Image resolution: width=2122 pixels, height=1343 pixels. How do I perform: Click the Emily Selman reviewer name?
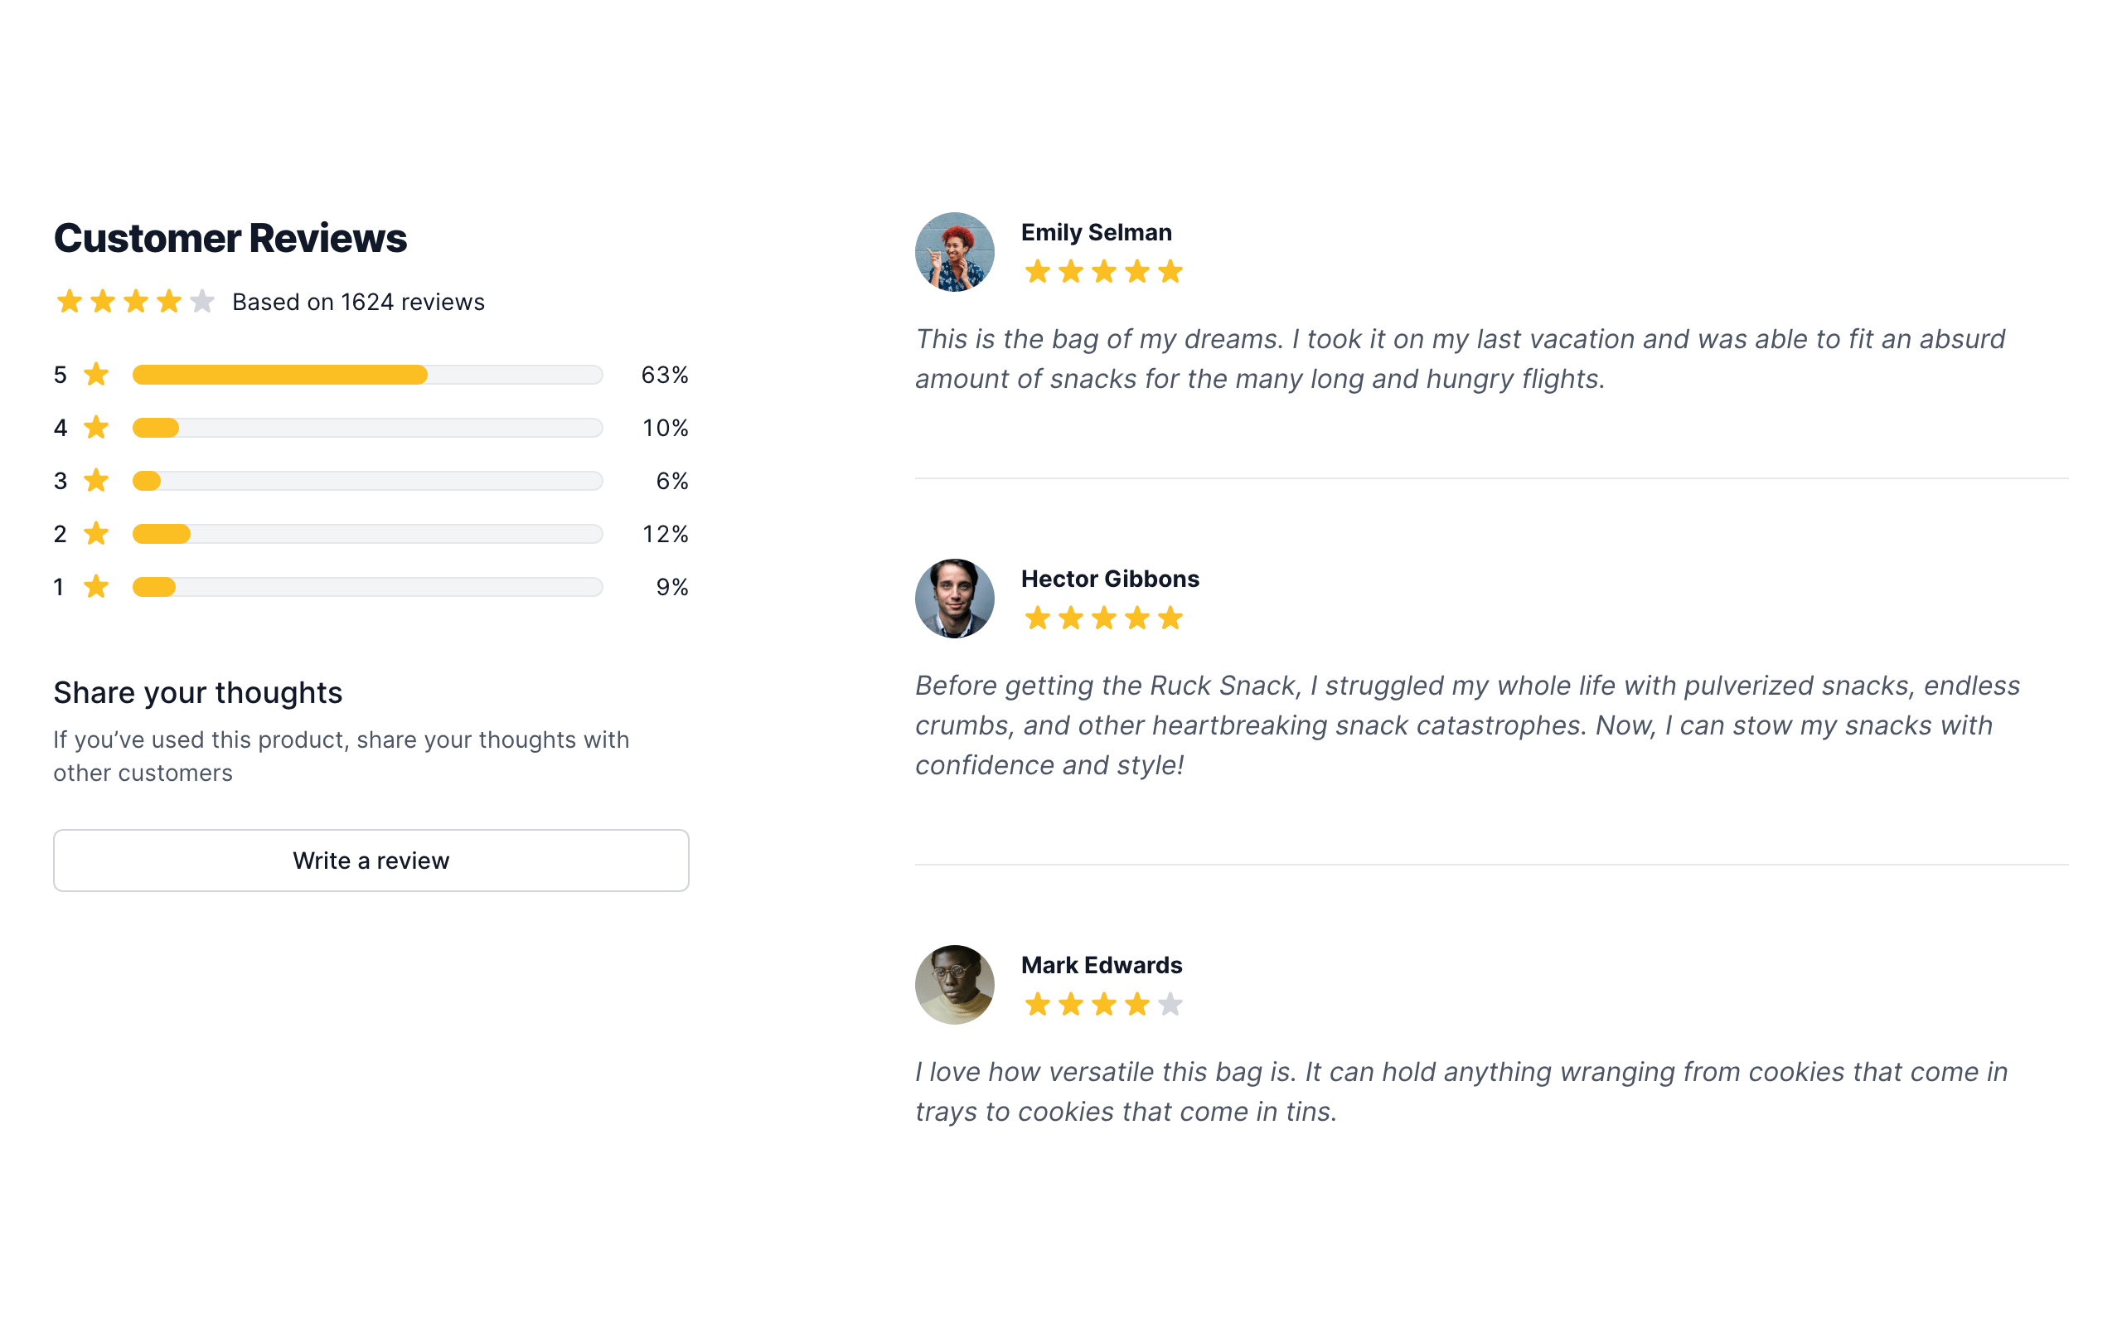pos(1097,232)
